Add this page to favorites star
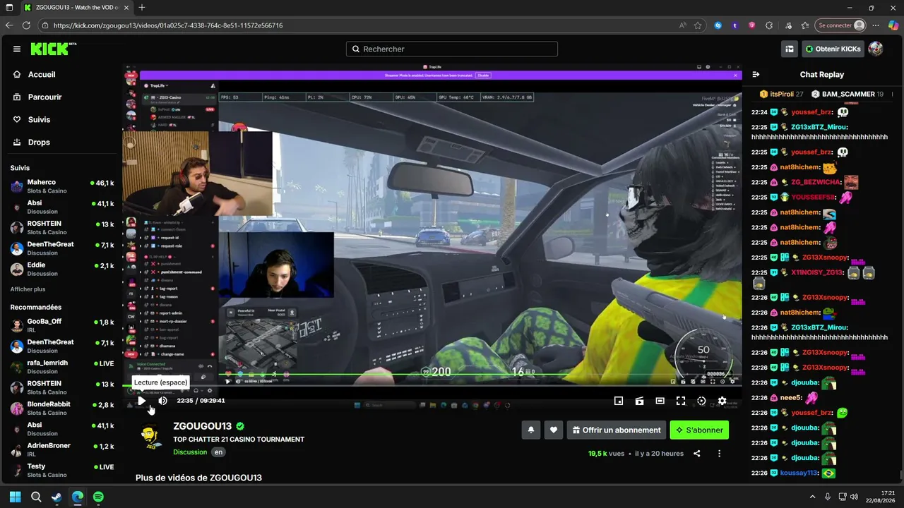Image resolution: width=904 pixels, height=508 pixels. tap(698, 25)
